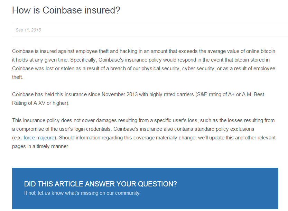This screenshot has width=288, height=211.
Task: Click the word 'theft.' ending first paragraph
Action: pos(18,77)
